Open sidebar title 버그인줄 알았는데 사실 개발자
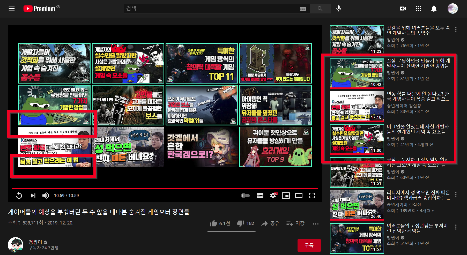467x255 pixels. coord(418,129)
